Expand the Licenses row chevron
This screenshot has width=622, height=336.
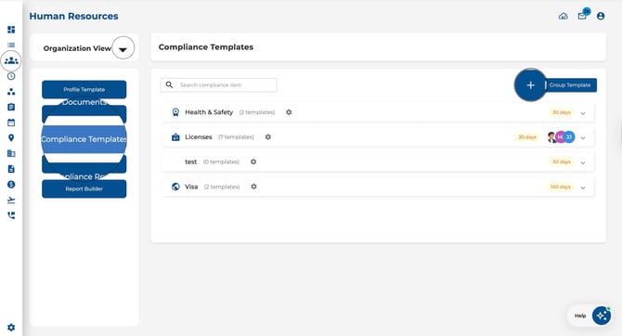click(583, 138)
